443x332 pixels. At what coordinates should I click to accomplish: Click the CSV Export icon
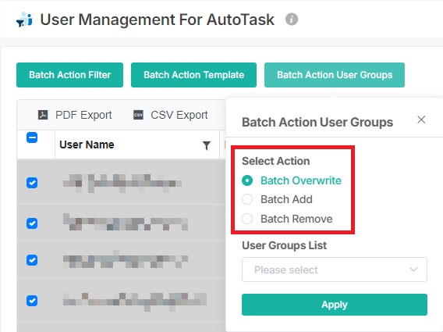pyautogui.click(x=138, y=115)
